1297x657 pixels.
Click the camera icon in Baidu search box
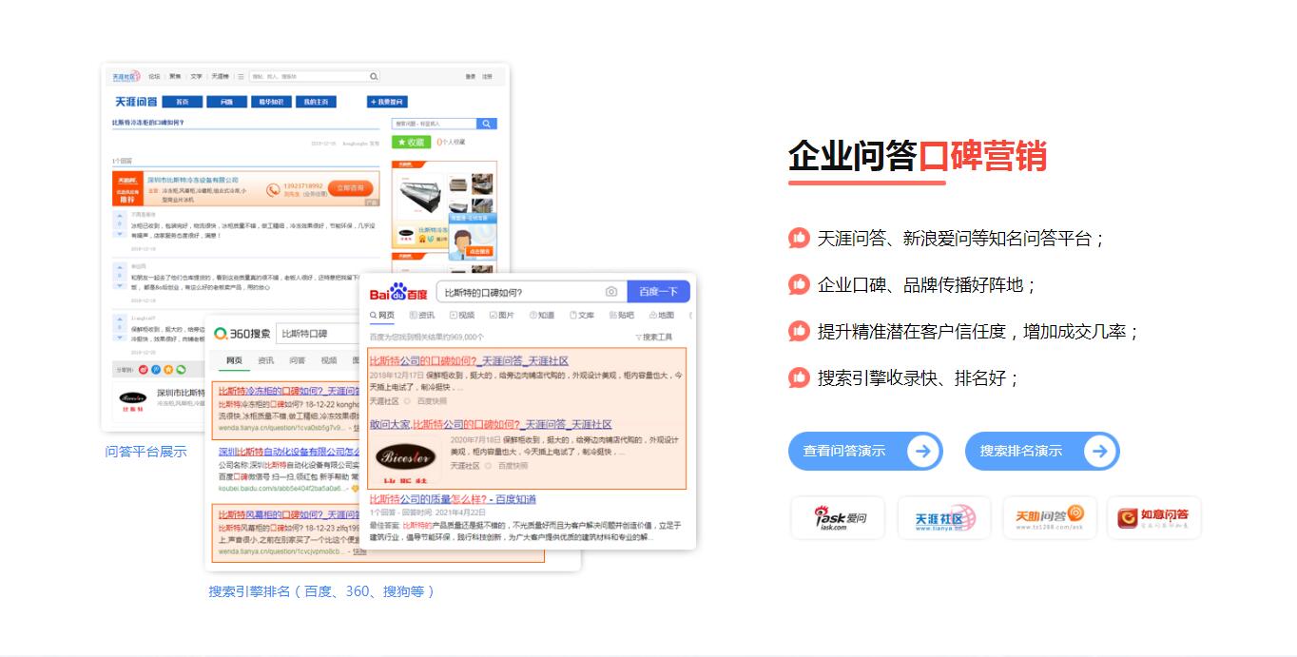(x=611, y=292)
